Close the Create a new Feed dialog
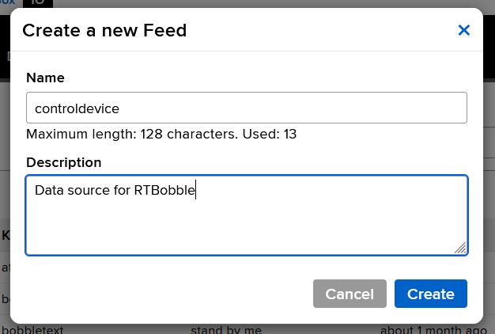This screenshot has width=495, height=334. click(464, 30)
